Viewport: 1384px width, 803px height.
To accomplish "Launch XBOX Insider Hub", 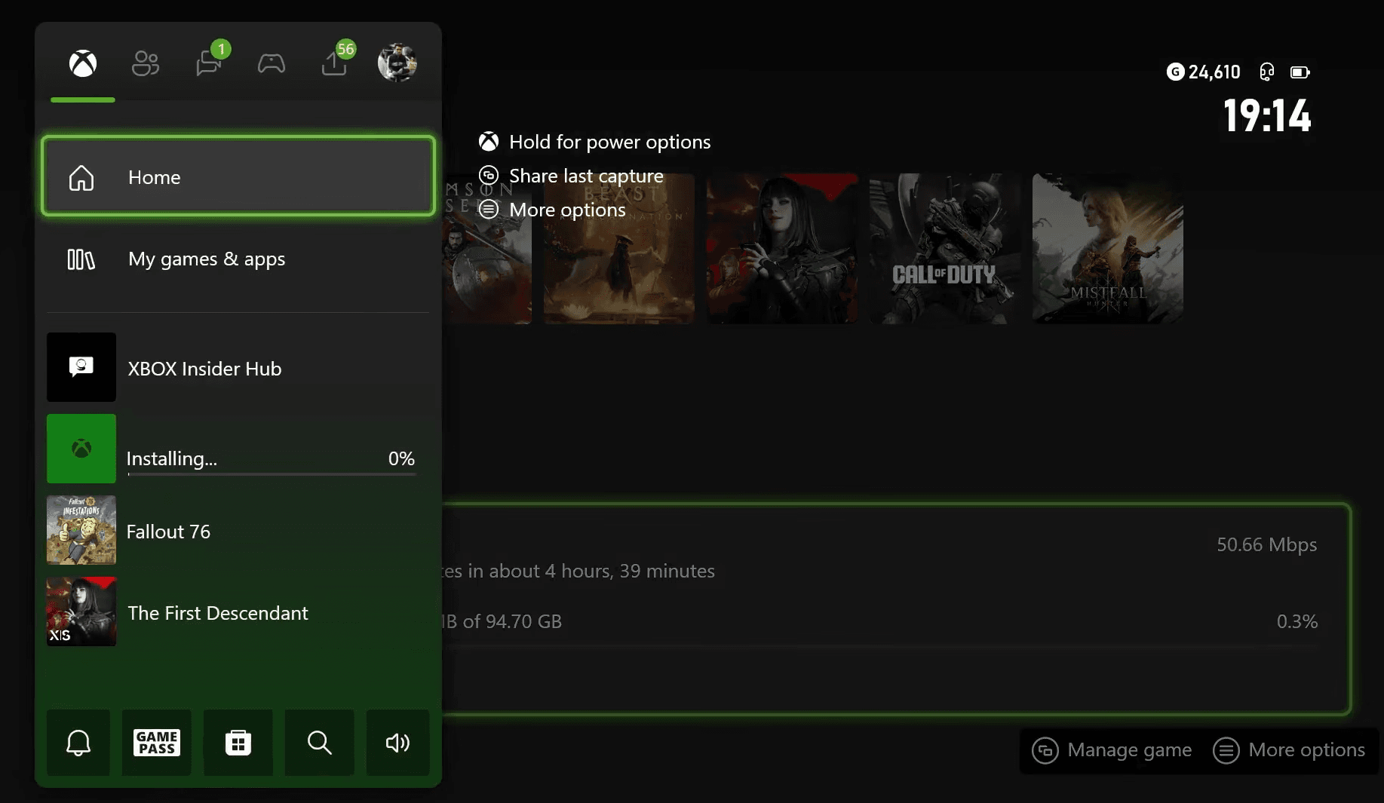I will pyautogui.click(x=238, y=368).
